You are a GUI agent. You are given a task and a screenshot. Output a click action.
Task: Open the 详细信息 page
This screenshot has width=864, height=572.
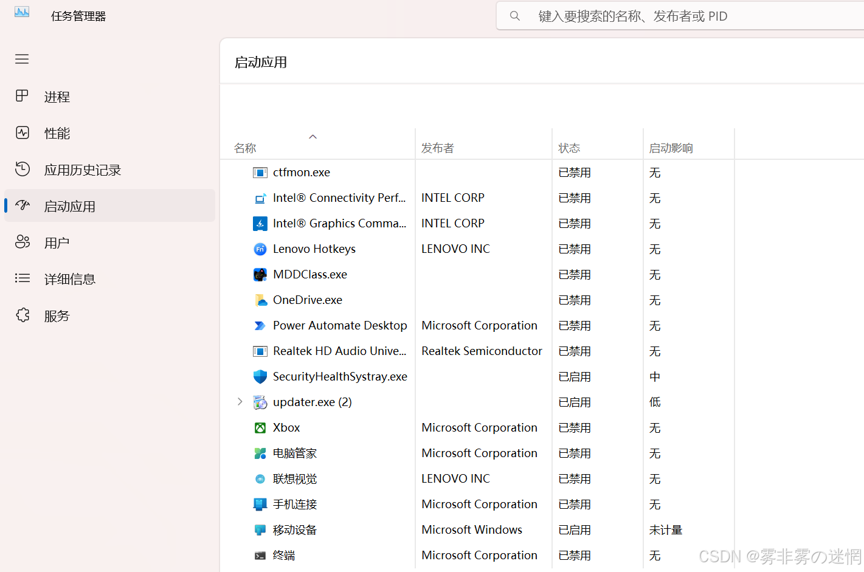pyautogui.click(x=109, y=279)
